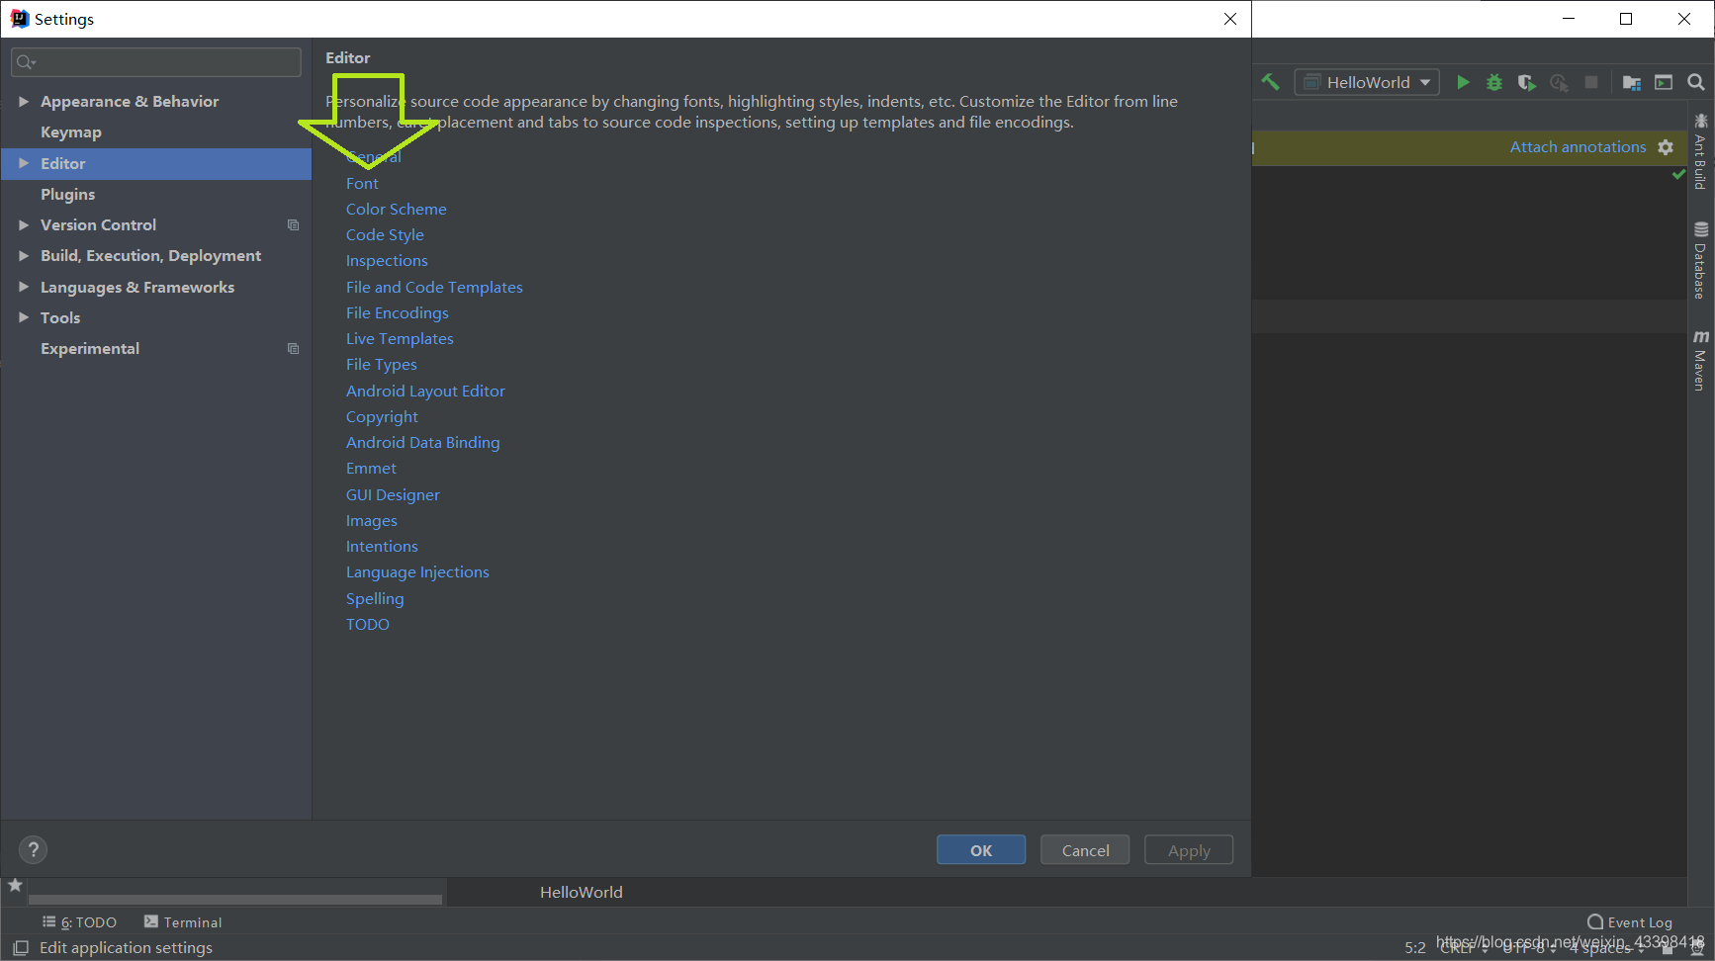Click the profiler clock icon

[x=1559, y=82]
